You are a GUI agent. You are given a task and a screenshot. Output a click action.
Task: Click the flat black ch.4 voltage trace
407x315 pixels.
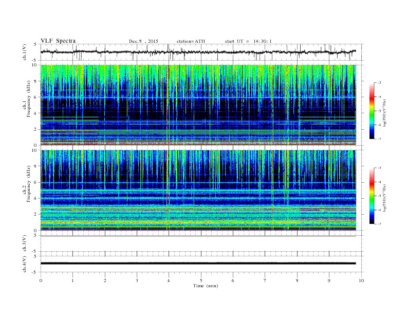(x=198, y=264)
